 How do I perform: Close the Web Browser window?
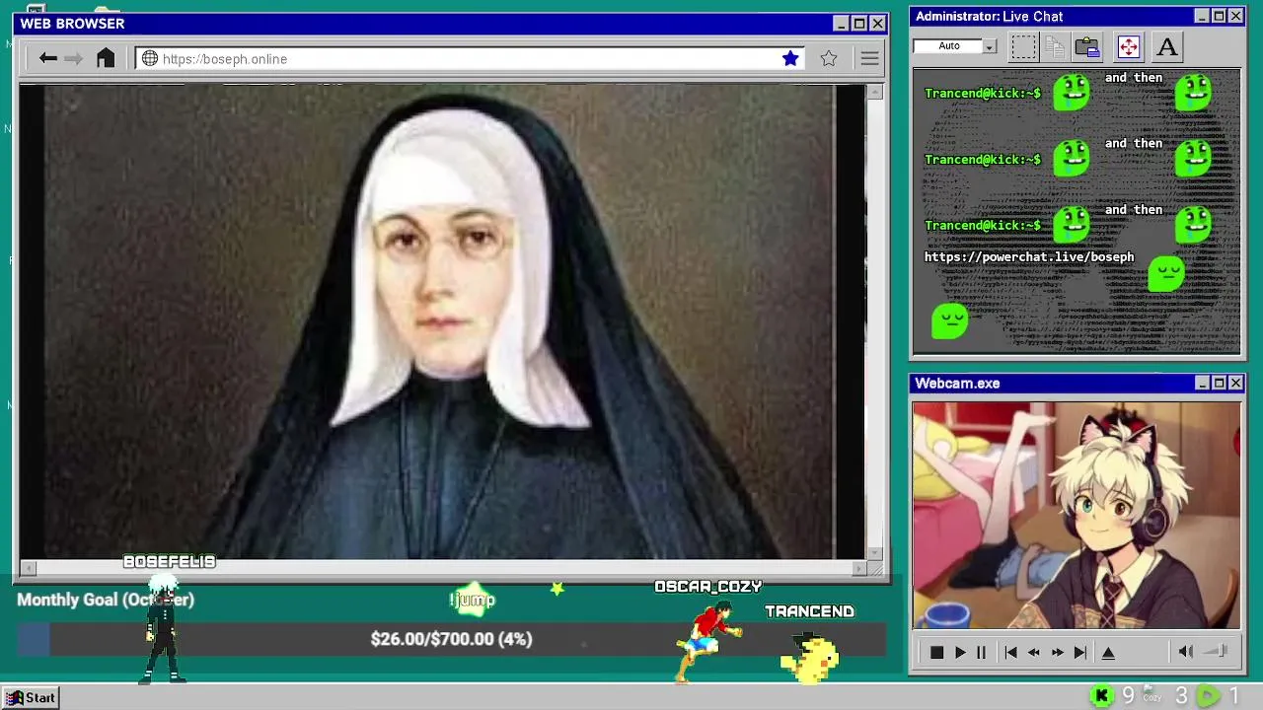(x=877, y=23)
